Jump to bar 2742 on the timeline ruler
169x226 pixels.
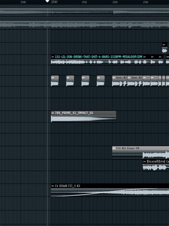(x=84, y=2)
